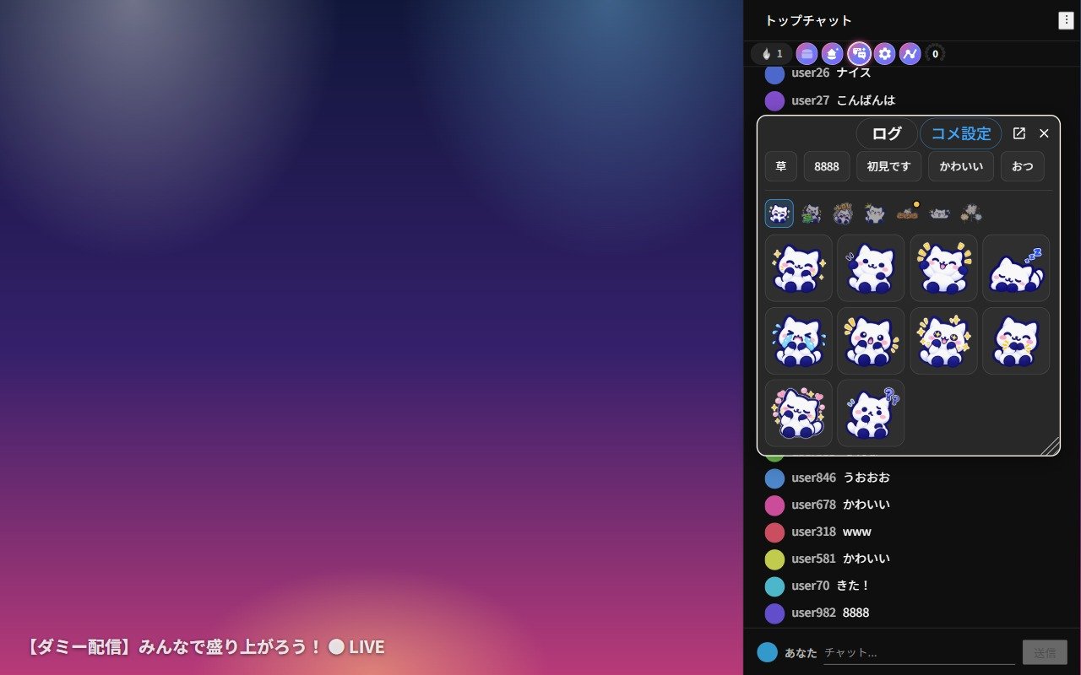Insert quick comment 草

[781, 166]
